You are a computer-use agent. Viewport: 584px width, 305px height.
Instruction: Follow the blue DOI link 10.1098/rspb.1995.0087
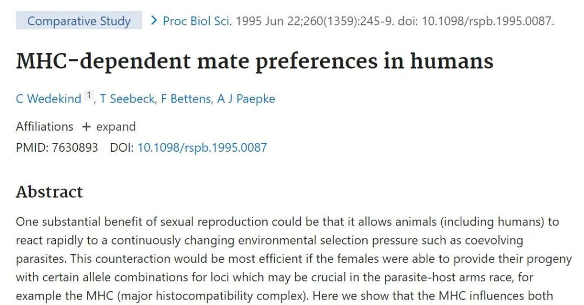(x=202, y=147)
